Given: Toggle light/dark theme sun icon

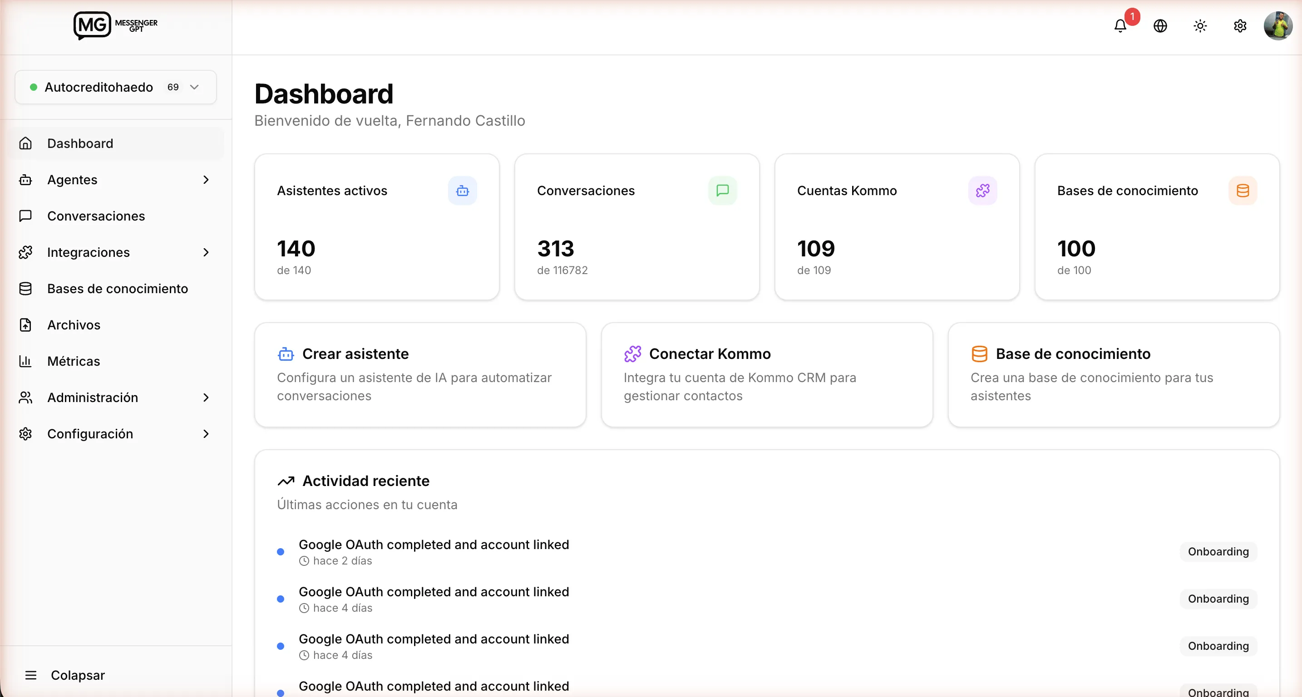Looking at the screenshot, I should point(1200,26).
